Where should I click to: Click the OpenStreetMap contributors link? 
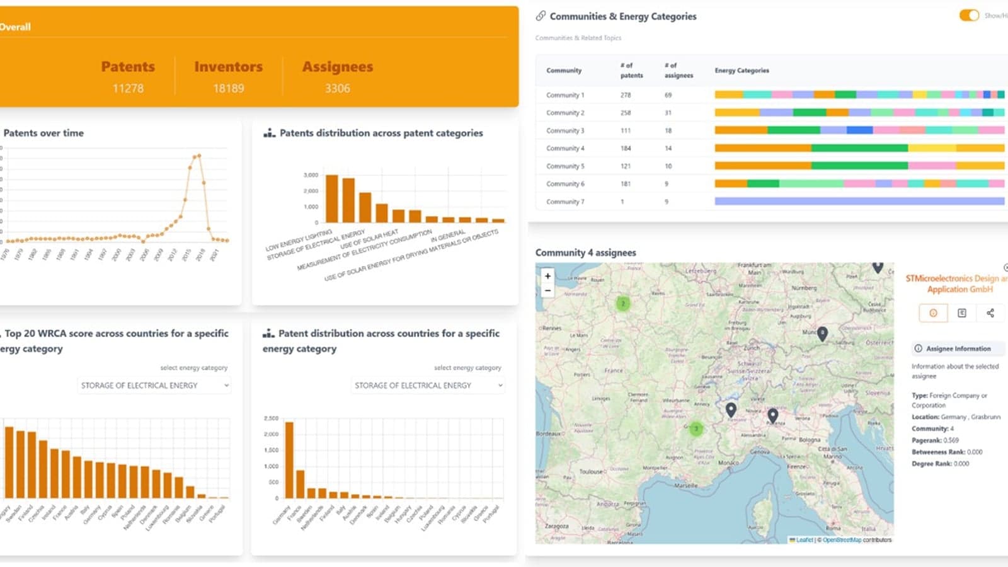coord(842,540)
